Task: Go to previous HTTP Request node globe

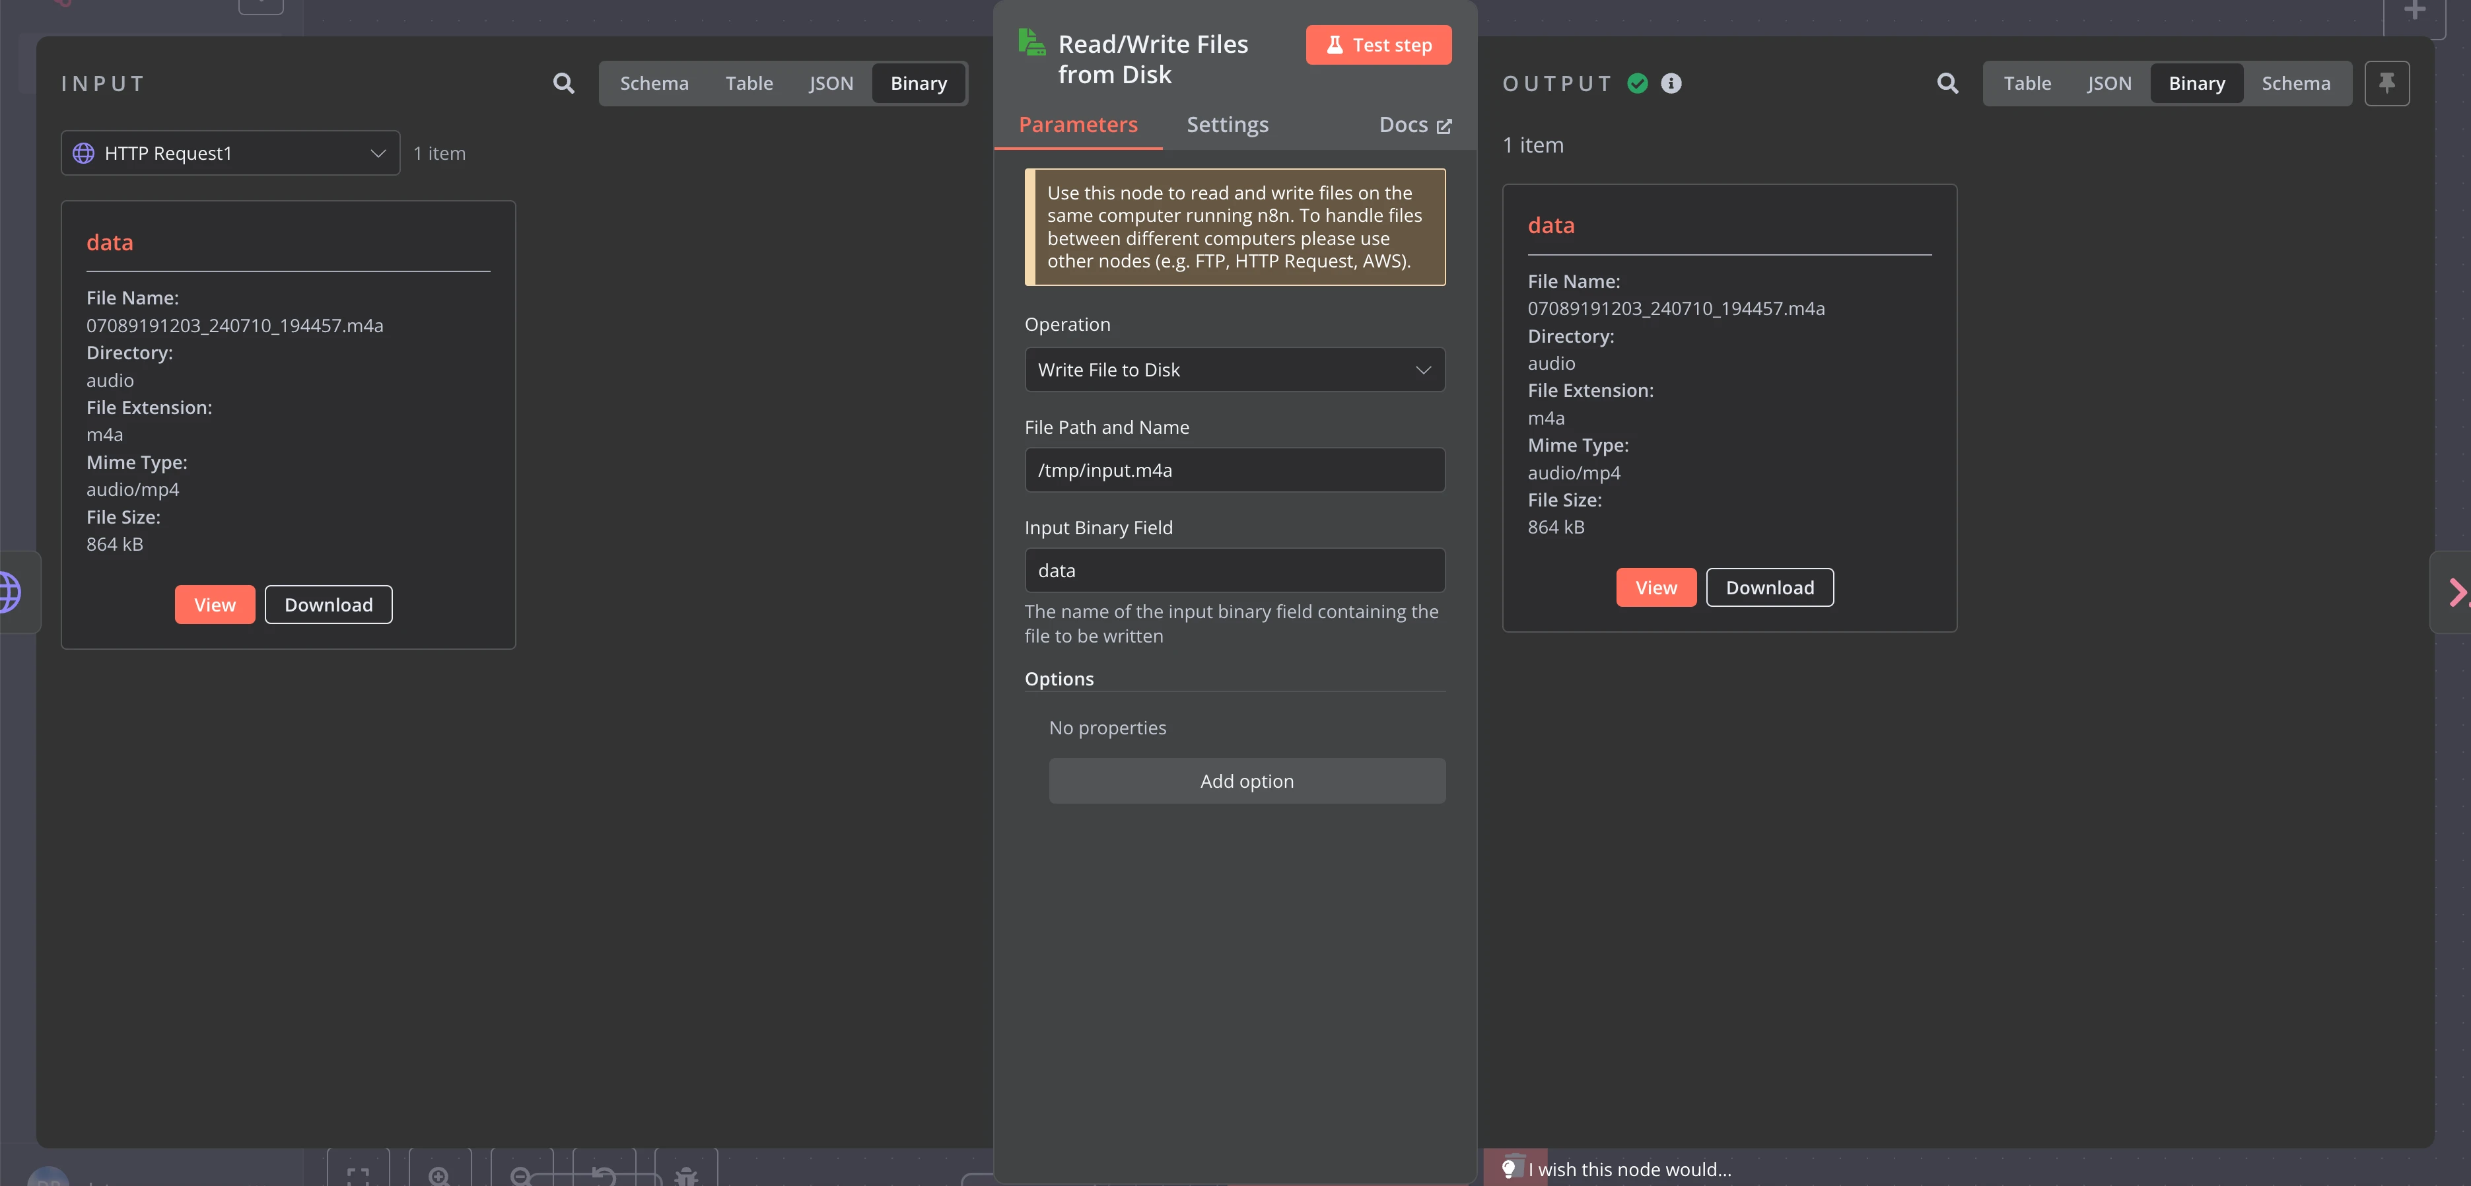Action: pyautogui.click(x=10, y=592)
